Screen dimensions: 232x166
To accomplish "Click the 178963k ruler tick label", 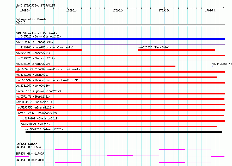I will coord(164,10).
